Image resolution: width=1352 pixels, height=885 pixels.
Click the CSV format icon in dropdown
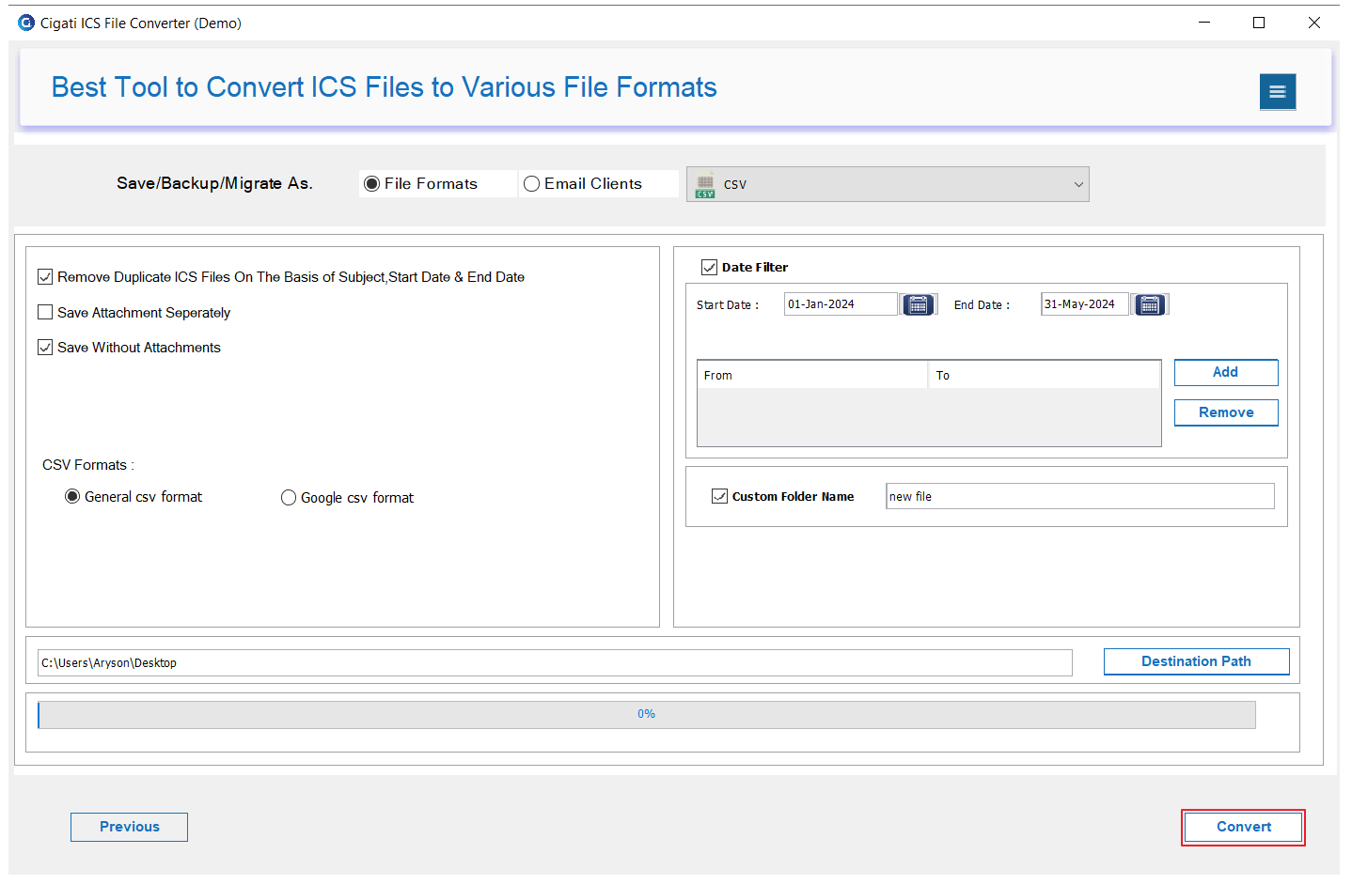pos(705,185)
